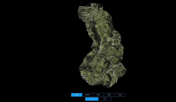Select the highlighted first tab in top row
Image resolution: width=176 pixels, height=102 pixels.
(76, 95)
